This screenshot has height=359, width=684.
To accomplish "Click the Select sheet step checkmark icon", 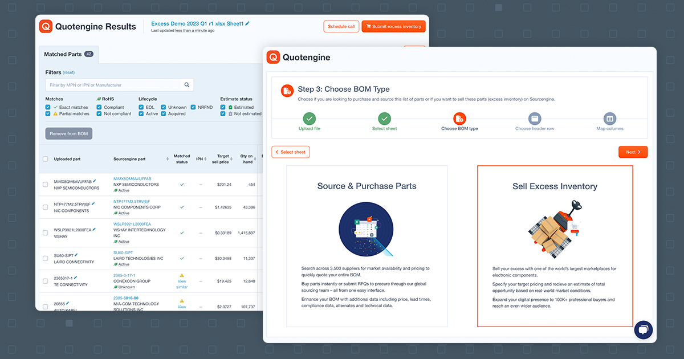I will tap(384, 119).
